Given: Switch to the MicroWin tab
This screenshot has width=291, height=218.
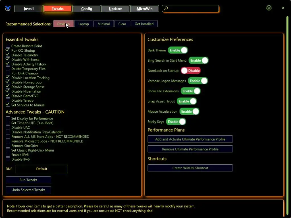Looking at the screenshot, I should pos(145,9).
